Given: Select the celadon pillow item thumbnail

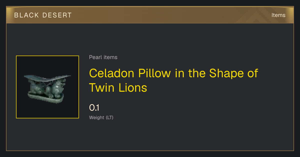Looking at the screenshot, I should [x=47, y=87].
